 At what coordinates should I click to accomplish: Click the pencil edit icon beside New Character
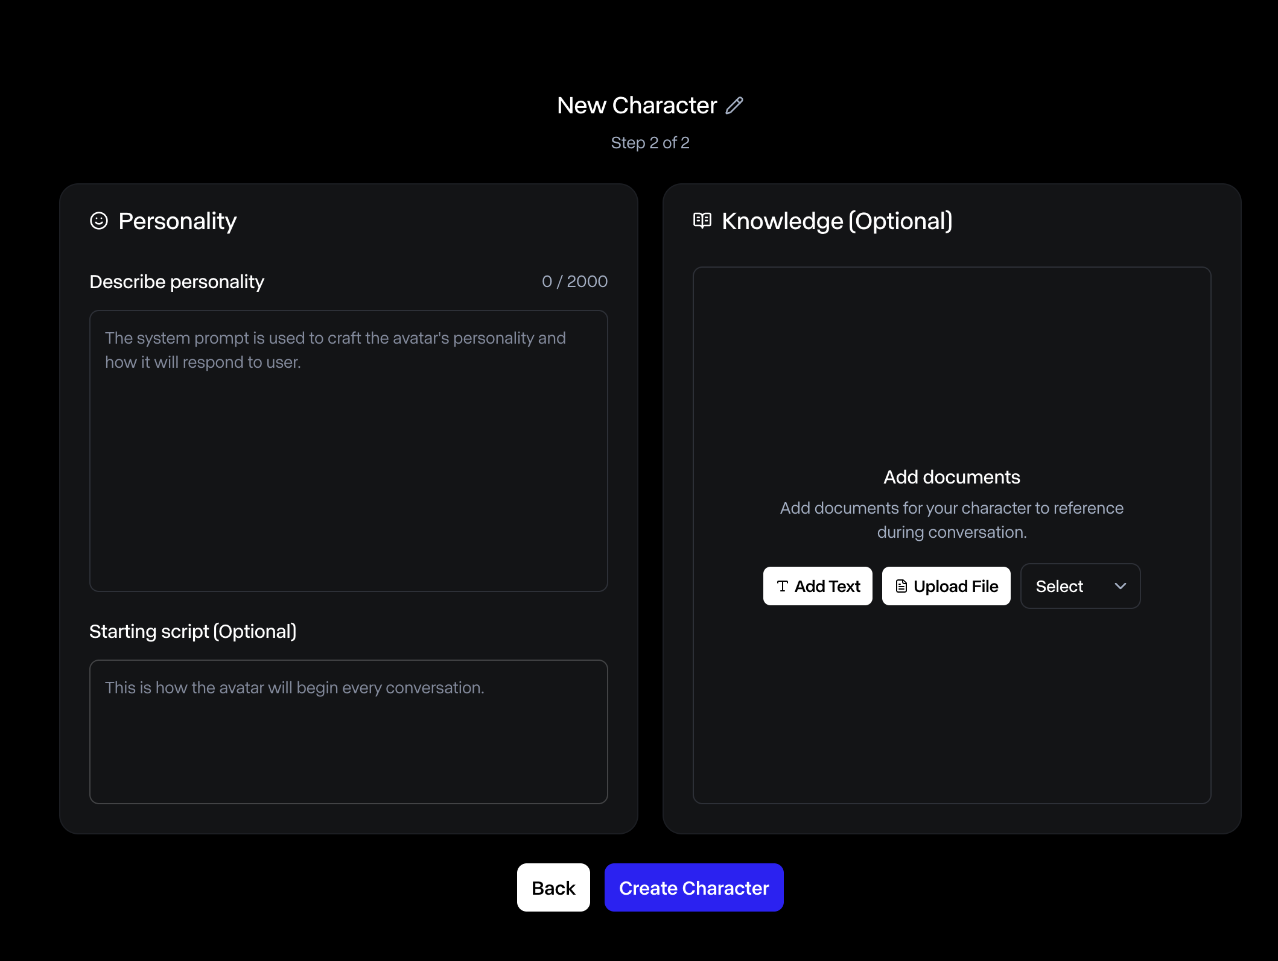734,106
